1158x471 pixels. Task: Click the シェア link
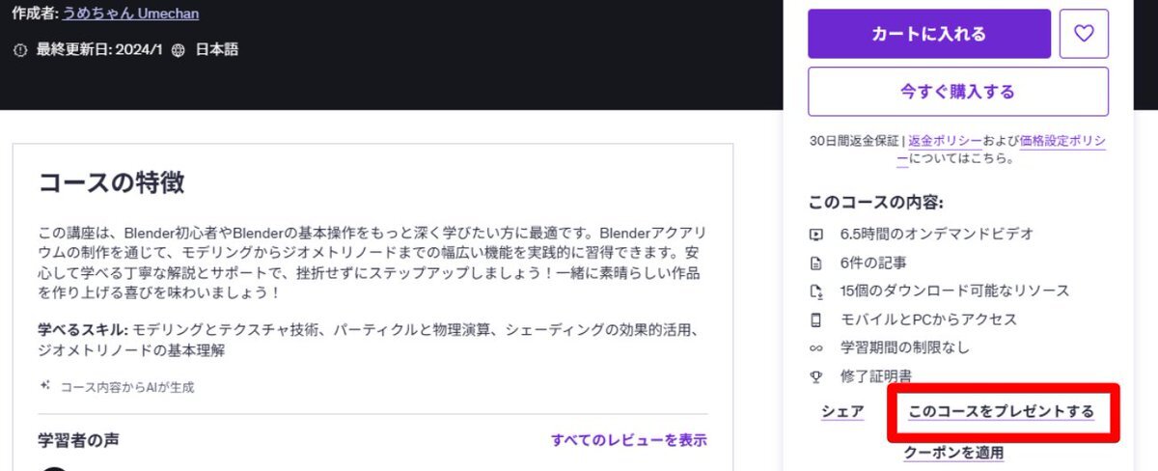(x=842, y=412)
